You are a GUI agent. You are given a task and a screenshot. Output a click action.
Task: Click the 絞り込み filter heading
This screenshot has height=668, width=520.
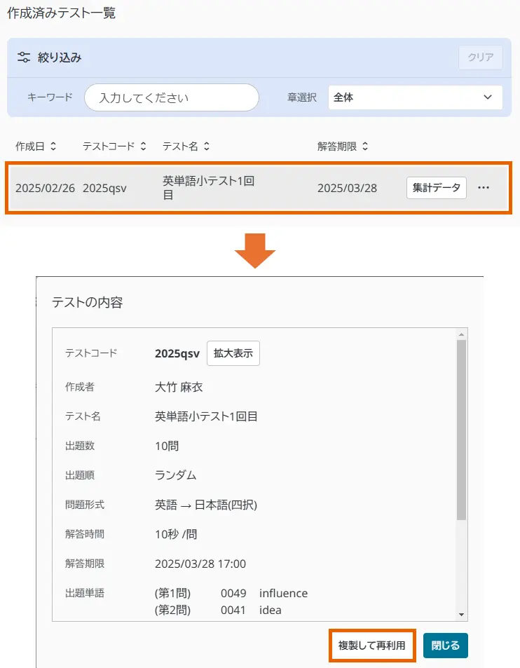click(x=60, y=57)
